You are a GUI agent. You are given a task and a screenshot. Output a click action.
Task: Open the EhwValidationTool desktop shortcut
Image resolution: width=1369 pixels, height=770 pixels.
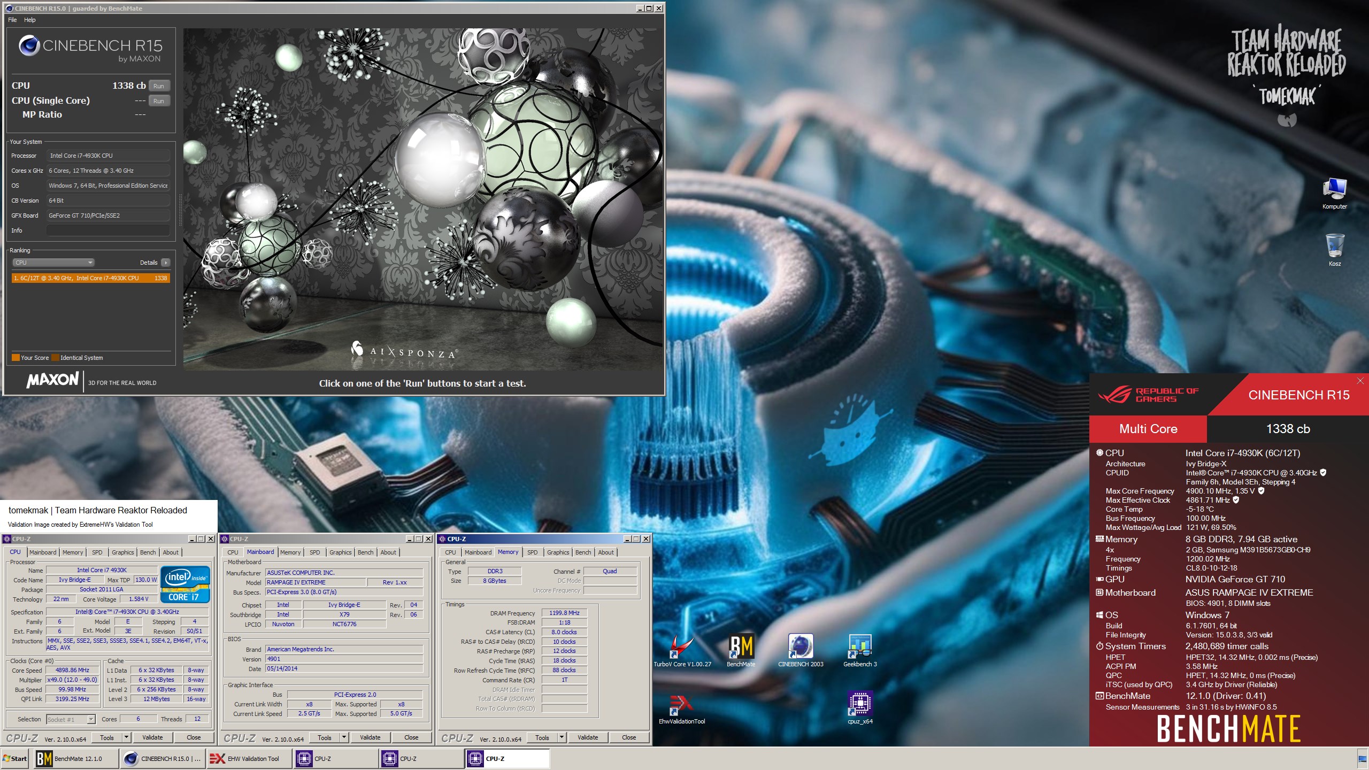(682, 709)
